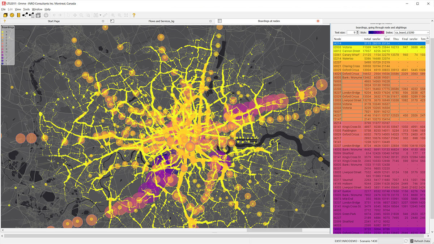Open the Tools menu

[x=26, y=9]
